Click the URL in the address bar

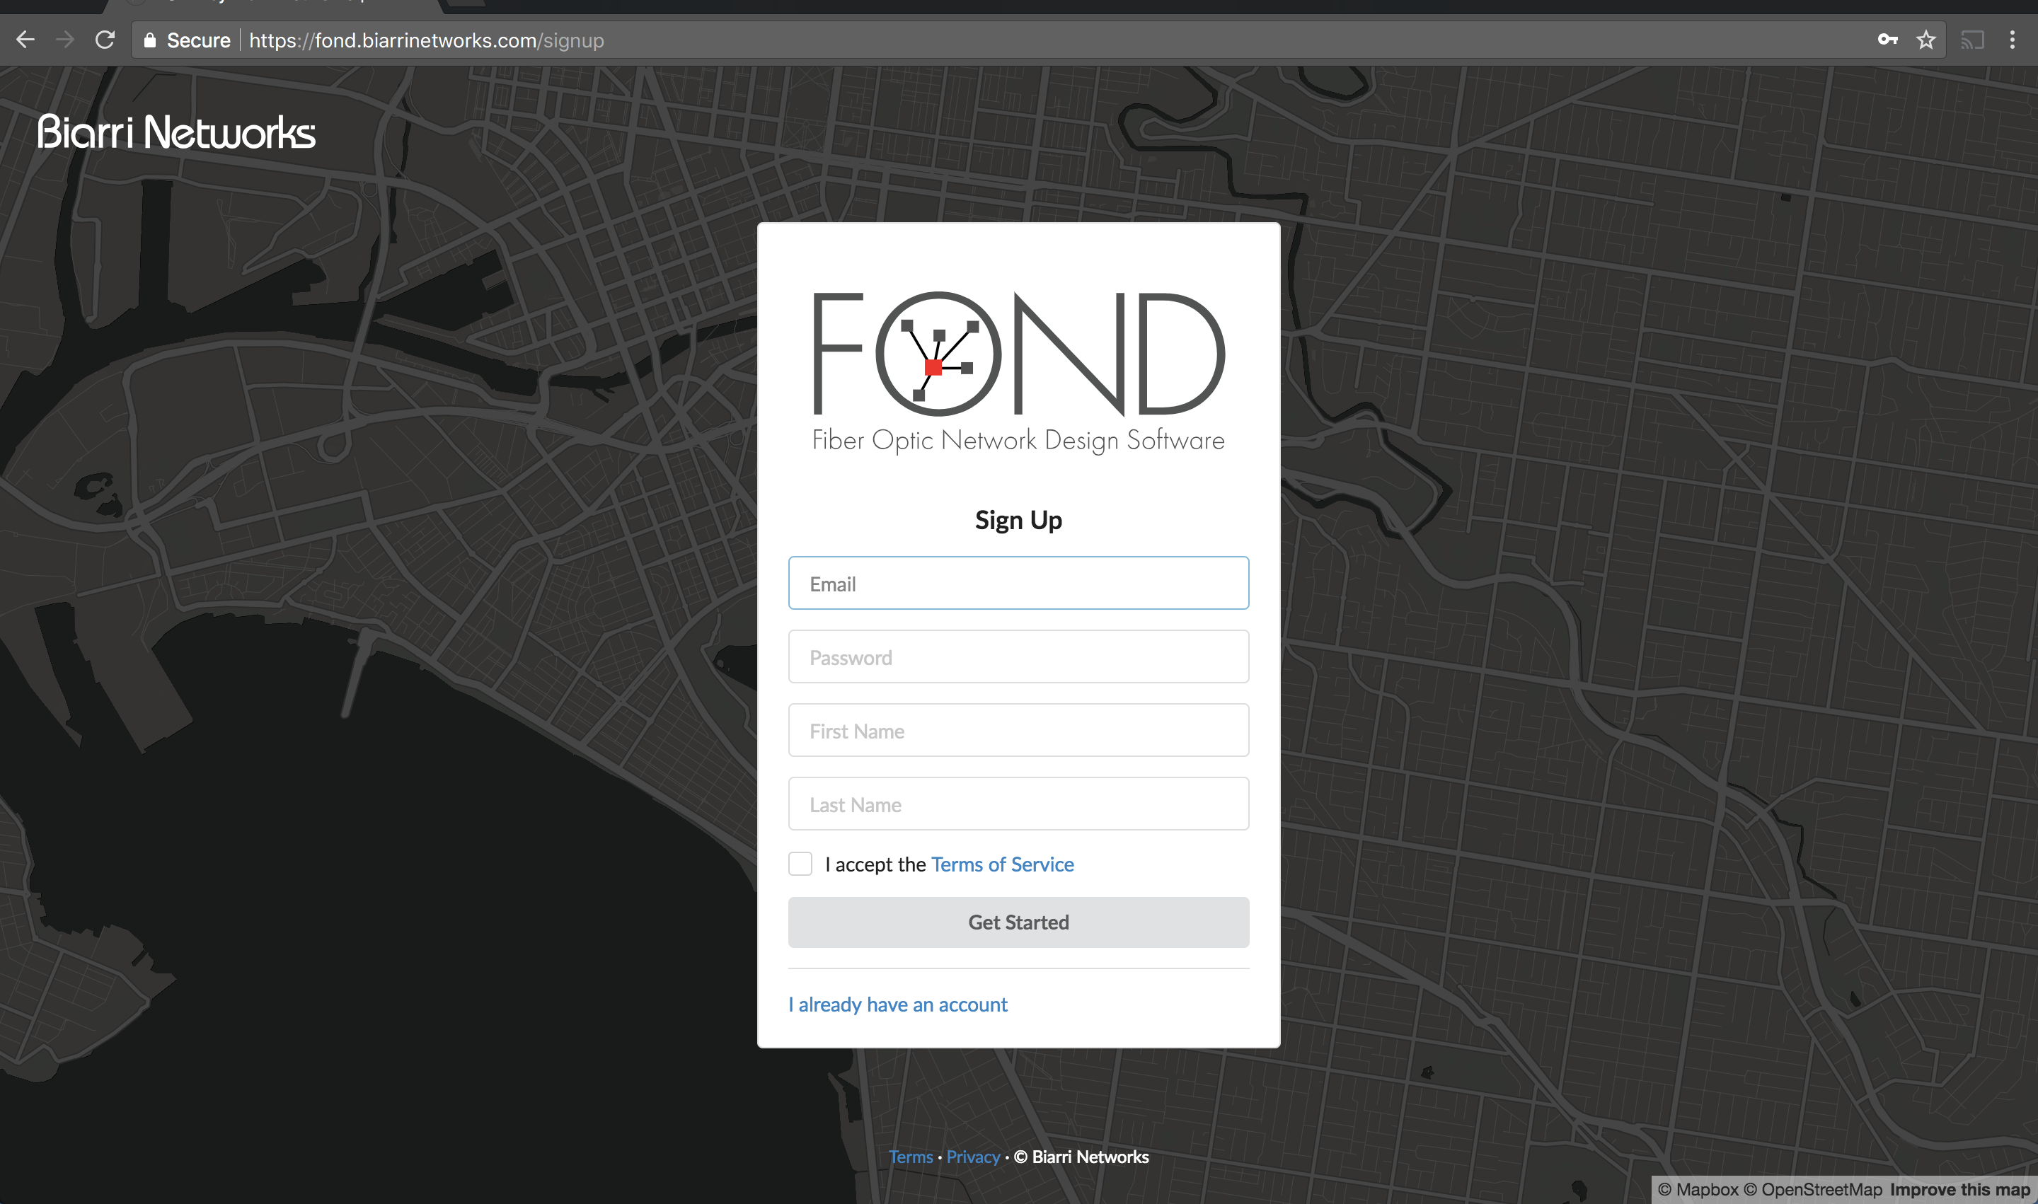point(426,40)
